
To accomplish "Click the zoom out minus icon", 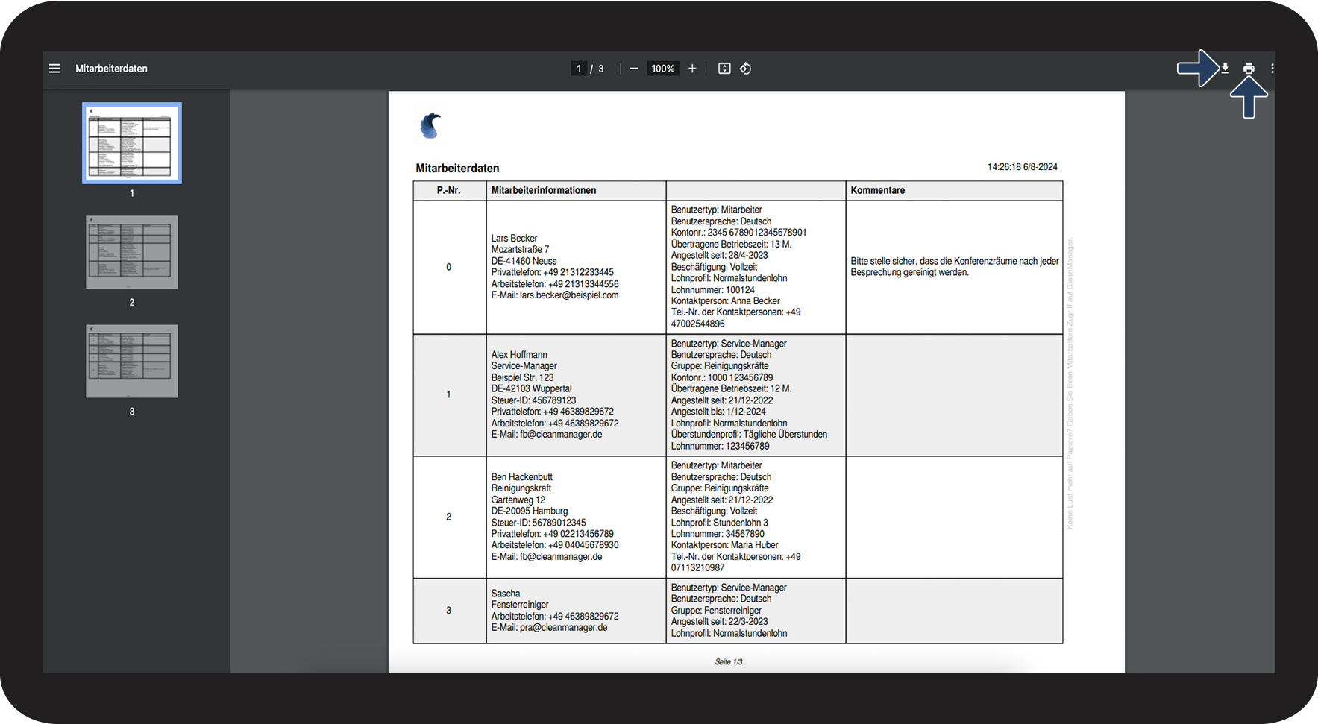I will [634, 69].
